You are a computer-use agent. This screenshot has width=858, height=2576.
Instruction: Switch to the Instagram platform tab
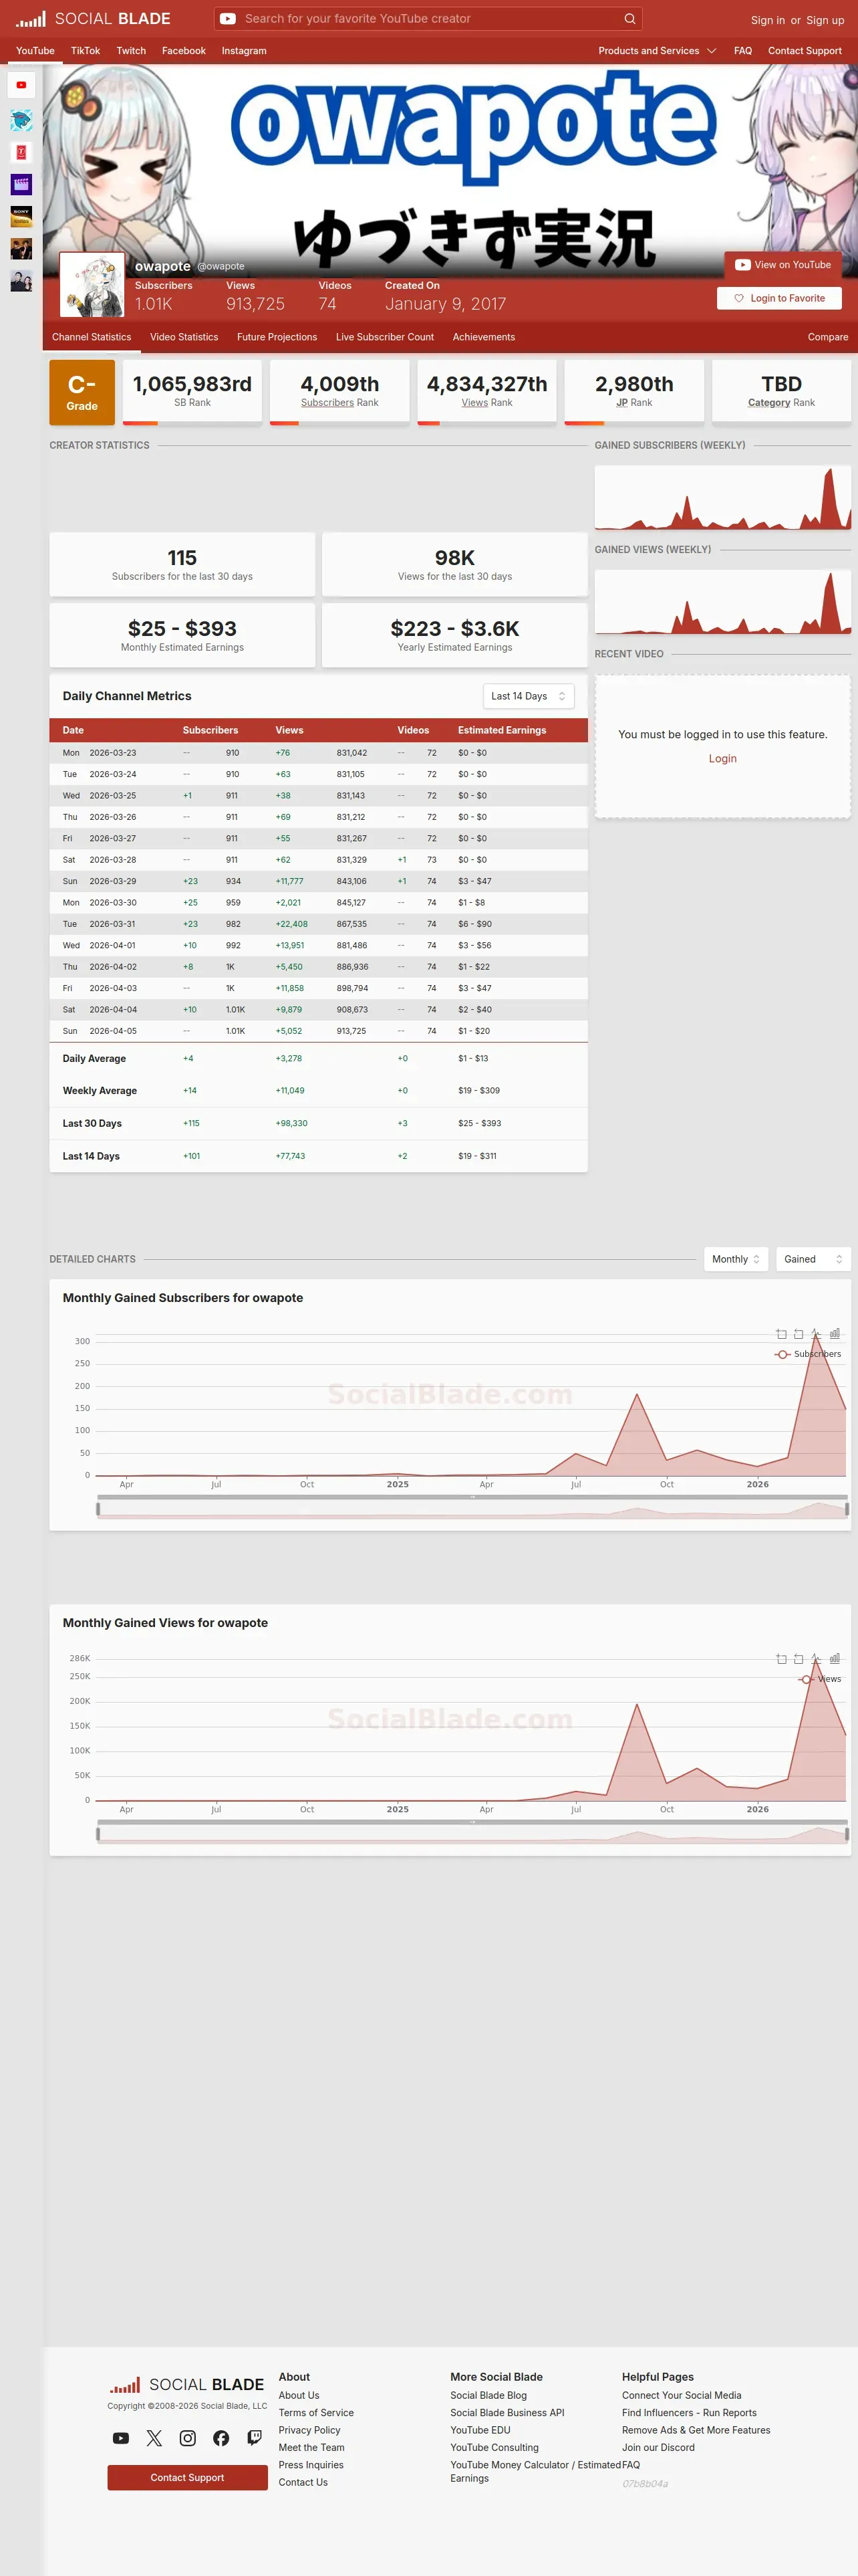pyautogui.click(x=244, y=51)
